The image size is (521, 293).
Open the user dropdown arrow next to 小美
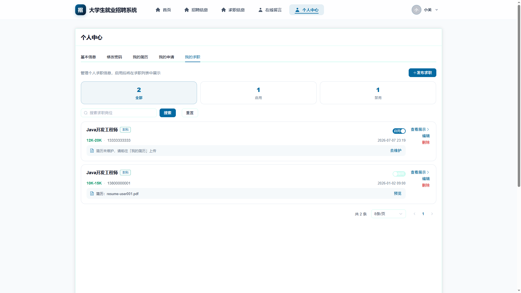pyautogui.click(x=437, y=10)
